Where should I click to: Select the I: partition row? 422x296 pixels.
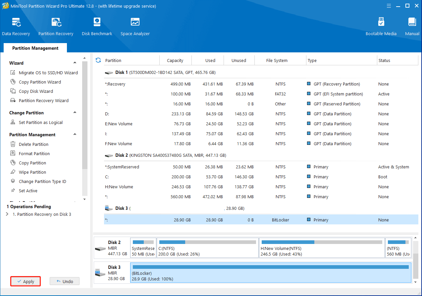pyautogui.click(x=261, y=134)
